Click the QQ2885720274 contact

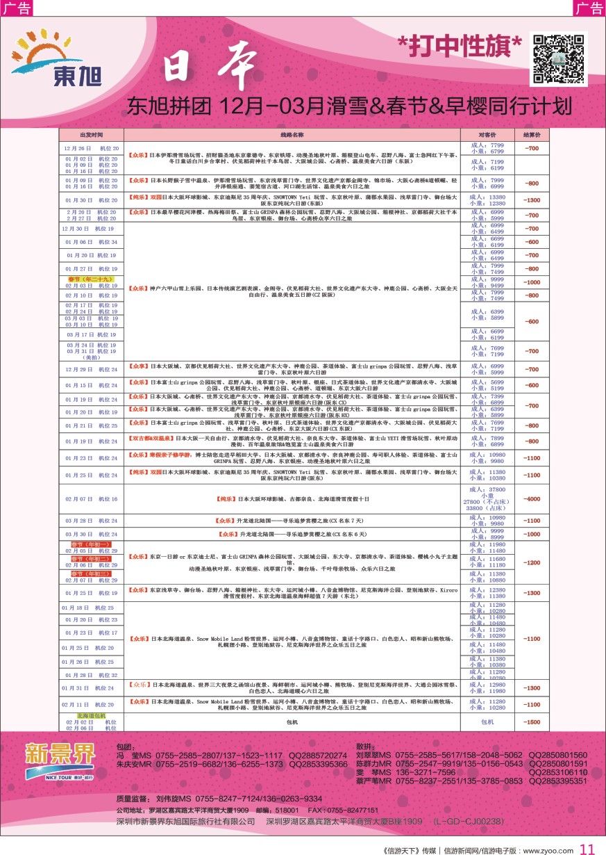point(318,755)
